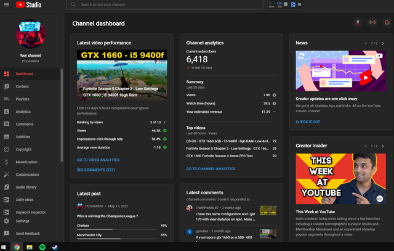The height and width of the screenshot is (251, 394).
Task: Open Windows Start menu
Action: tap(3, 247)
